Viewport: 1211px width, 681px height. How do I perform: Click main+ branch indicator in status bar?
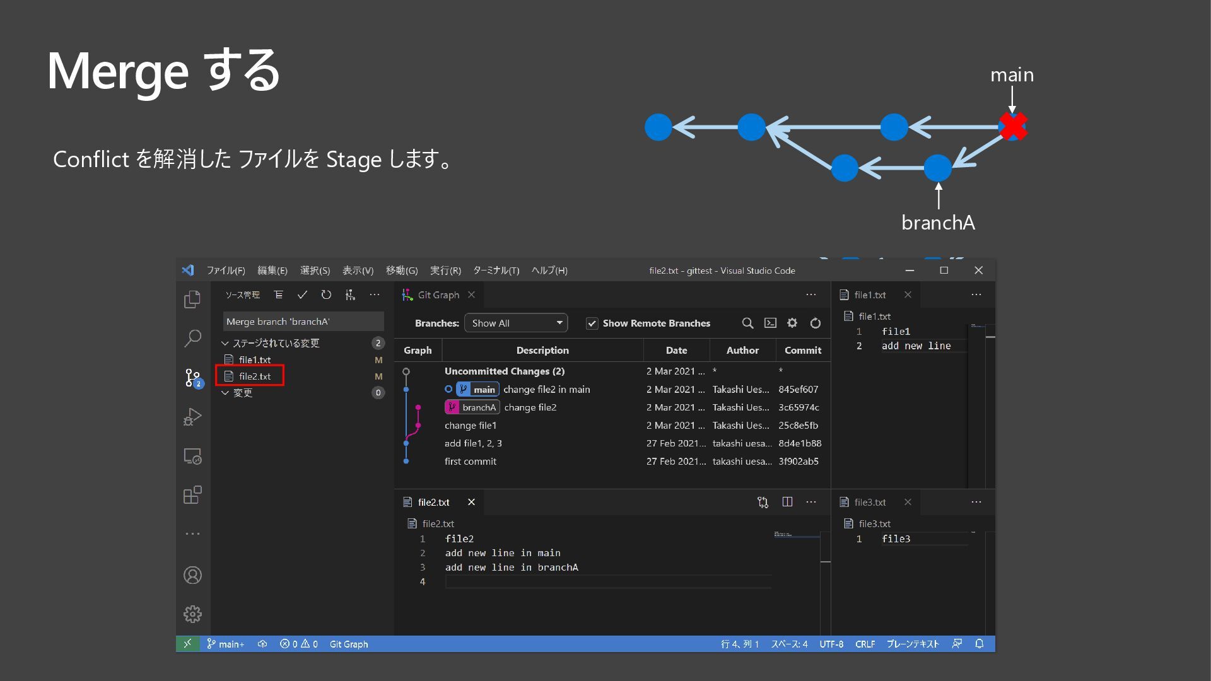point(226,644)
